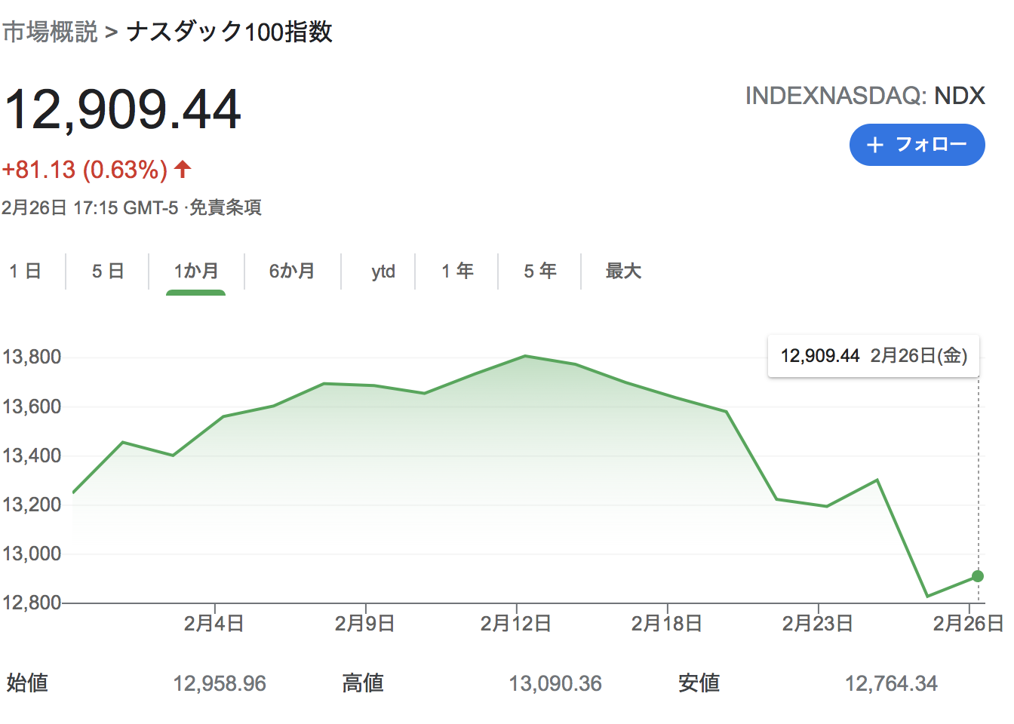Click the INDEXNASDAQ: NDX ticker label
The width and height of the screenshot is (1014, 724).
[865, 96]
